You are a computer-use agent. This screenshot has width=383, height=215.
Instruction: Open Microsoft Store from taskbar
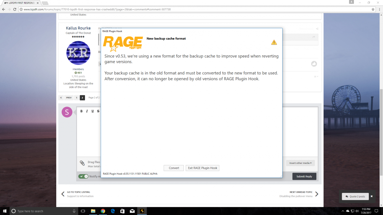(123, 211)
